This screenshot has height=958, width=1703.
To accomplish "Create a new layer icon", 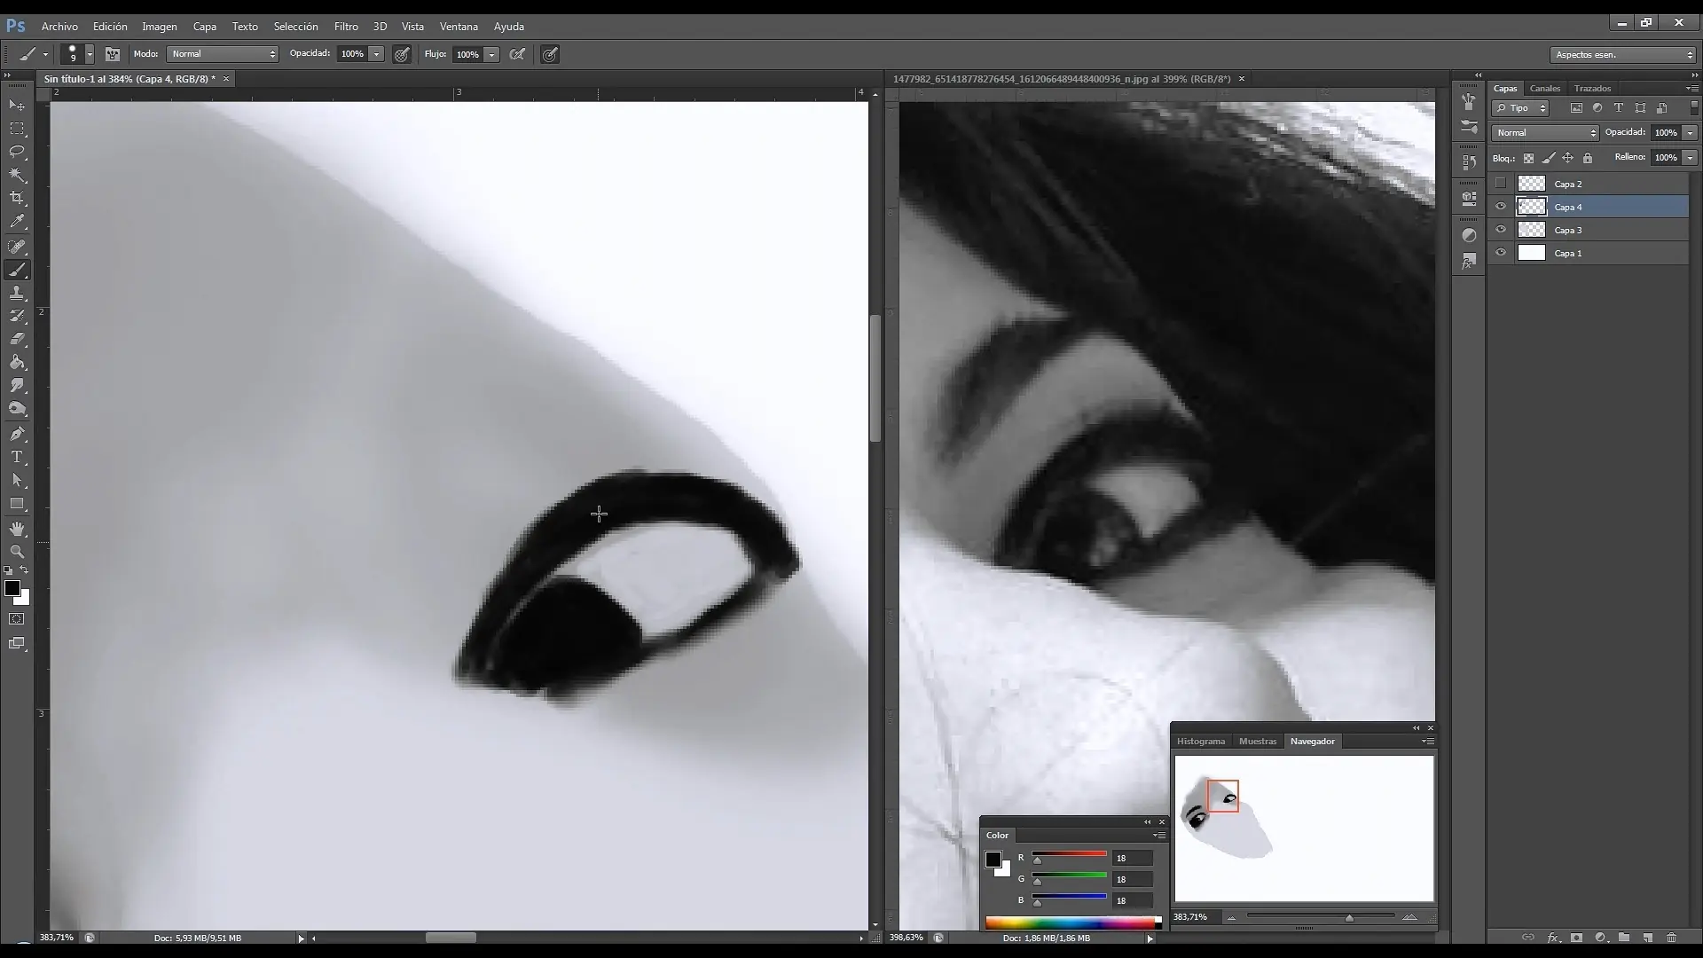I will coord(1647,937).
